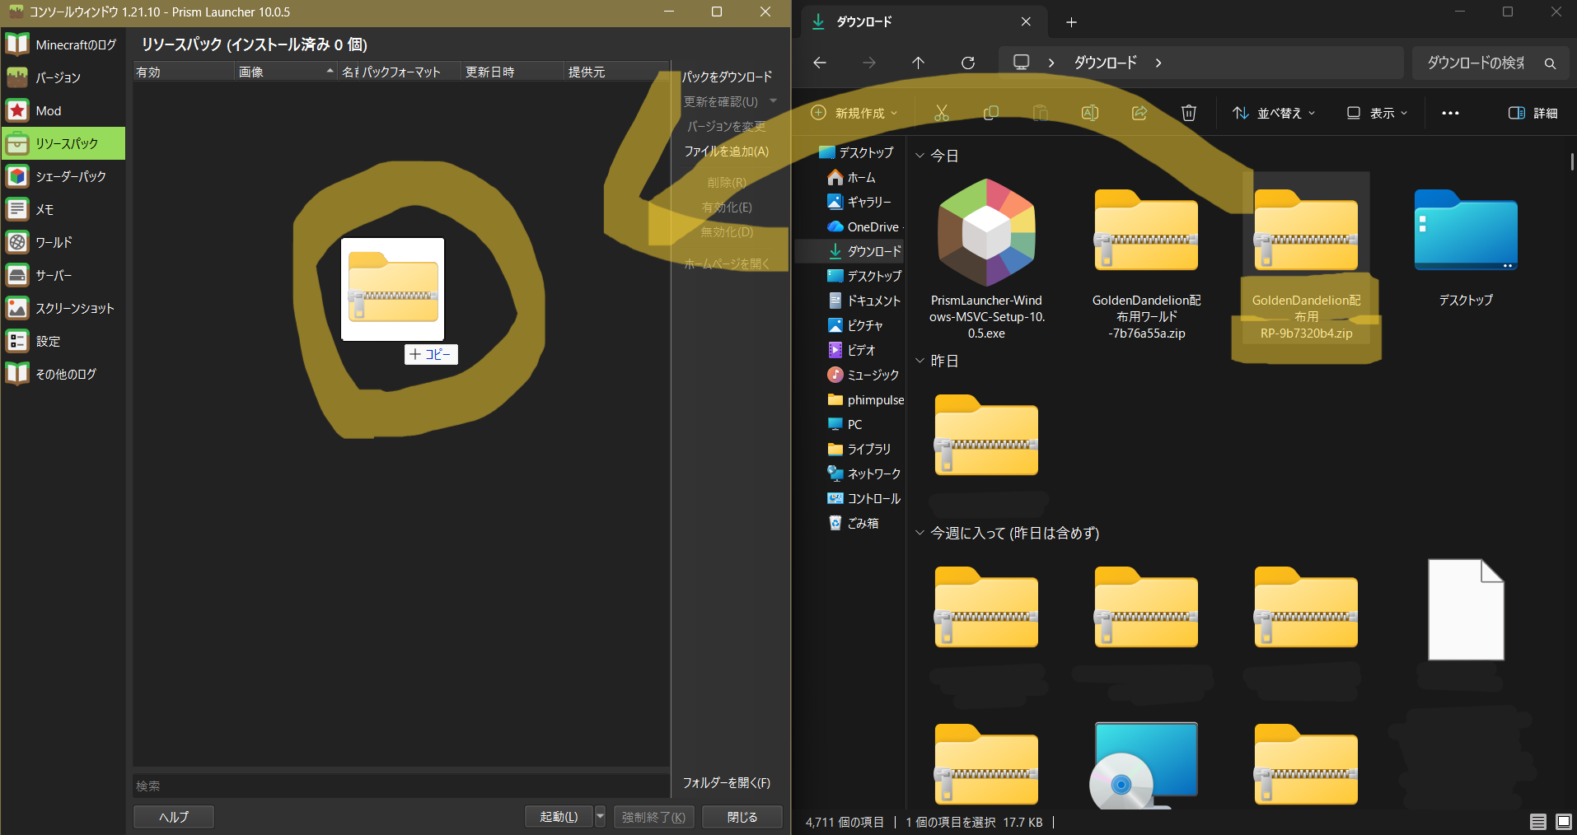Click the delete trash icon in Explorer toolbar
Screen dimensions: 1577x835
pyautogui.click(x=1188, y=113)
